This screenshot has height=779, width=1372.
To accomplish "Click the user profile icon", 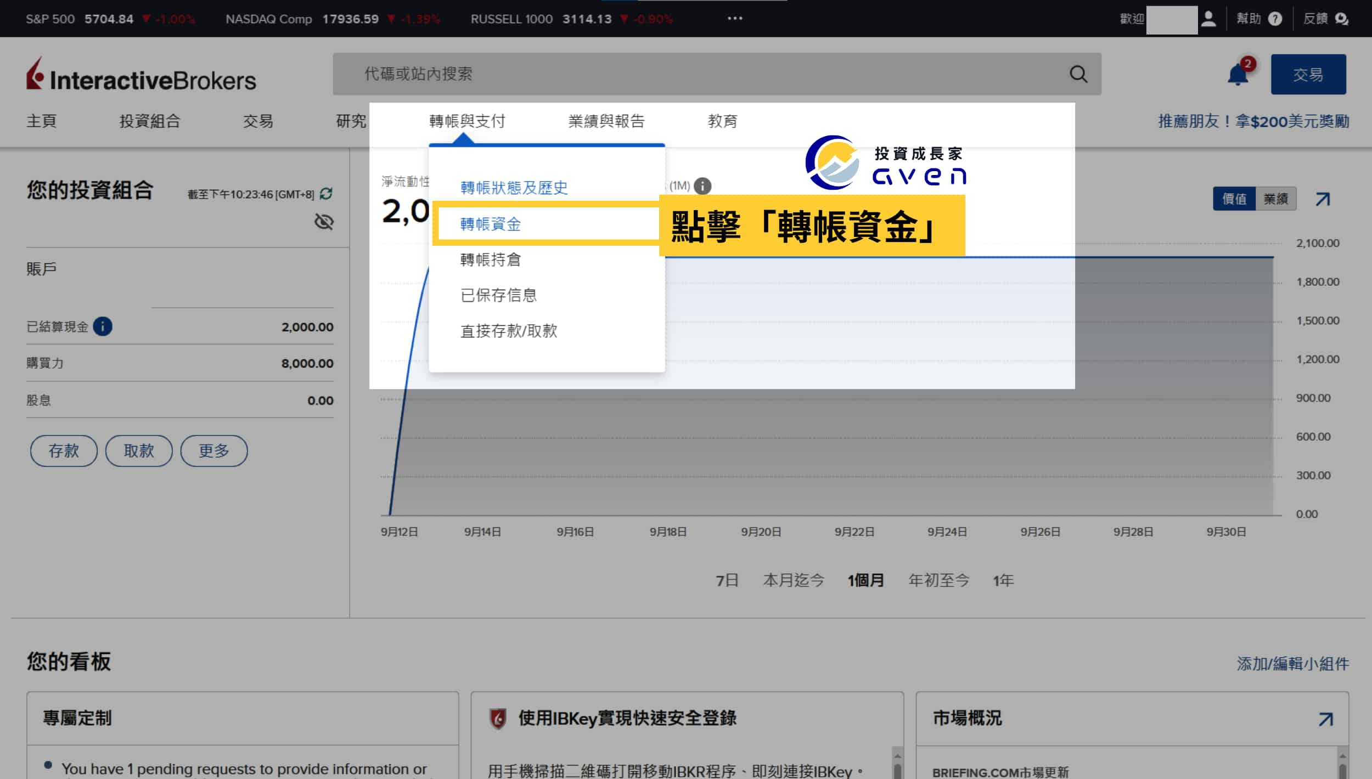I will pyautogui.click(x=1208, y=19).
